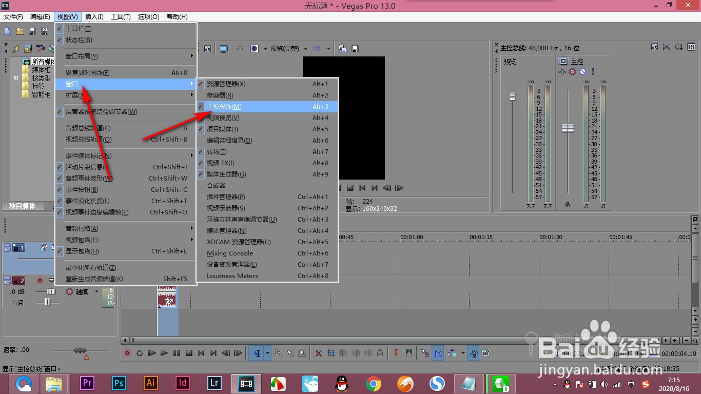Open the Insert (插入) menu

pyautogui.click(x=94, y=17)
